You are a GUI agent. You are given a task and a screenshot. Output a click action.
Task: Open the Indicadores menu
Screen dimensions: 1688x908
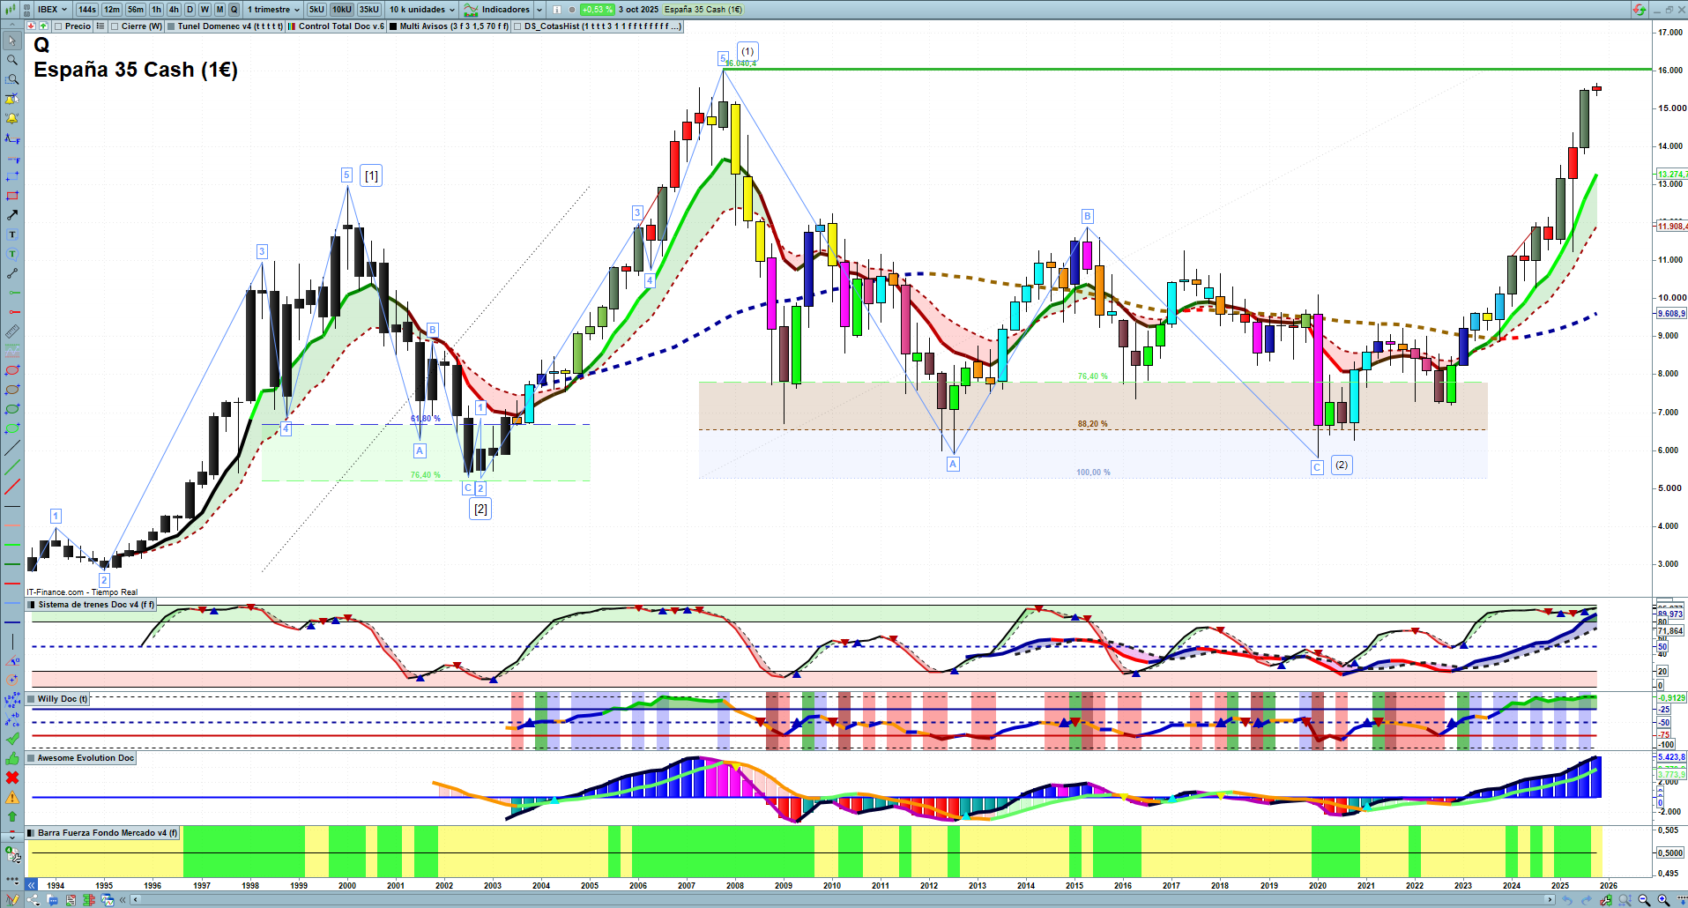(498, 10)
